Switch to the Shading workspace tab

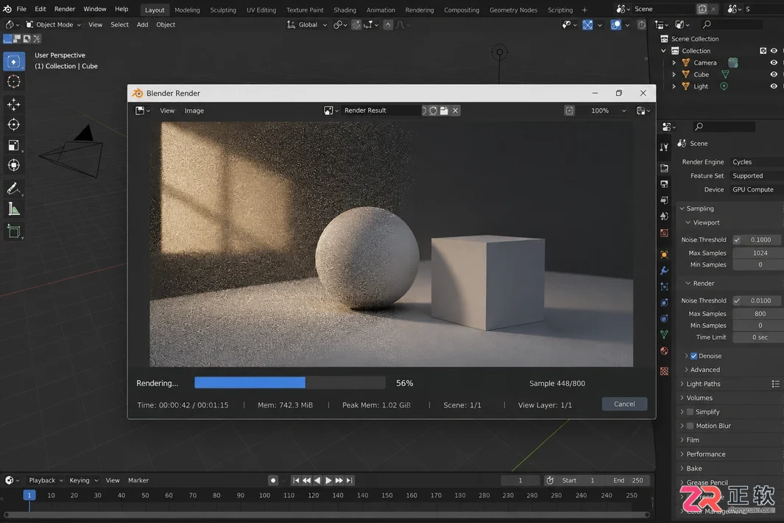(345, 10)
